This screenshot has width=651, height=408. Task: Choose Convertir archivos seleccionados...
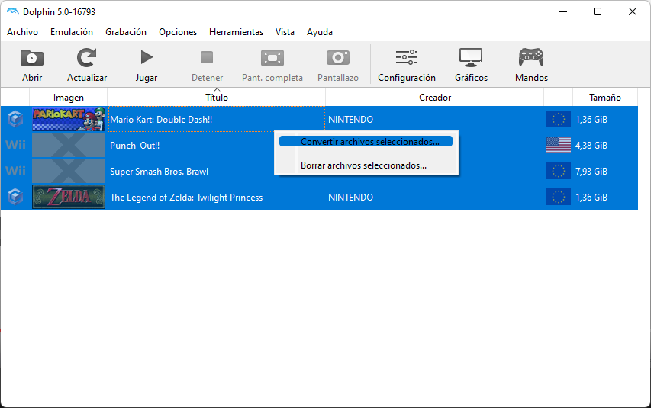[366, 142]
